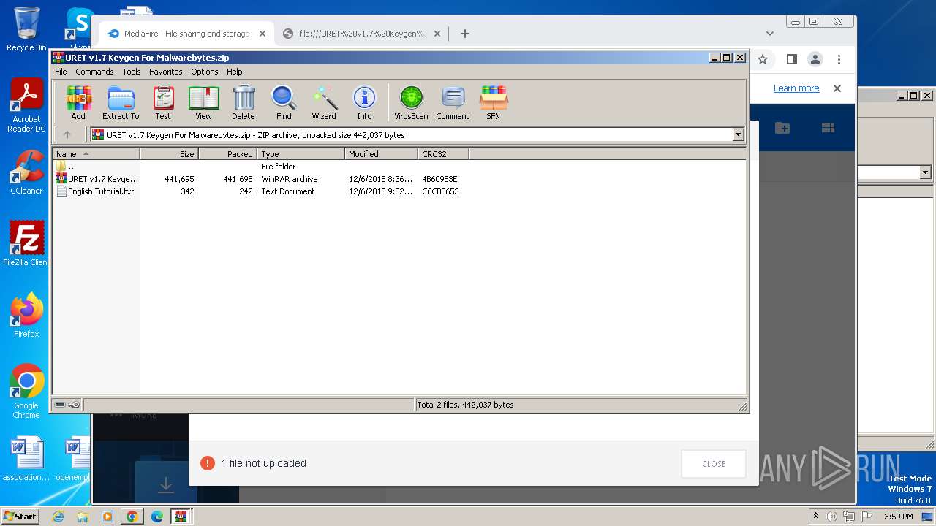Viewport: 936px width, 526px height.
Task: Open Google Chrome desktop shortcut
Action: pos(26,392)
